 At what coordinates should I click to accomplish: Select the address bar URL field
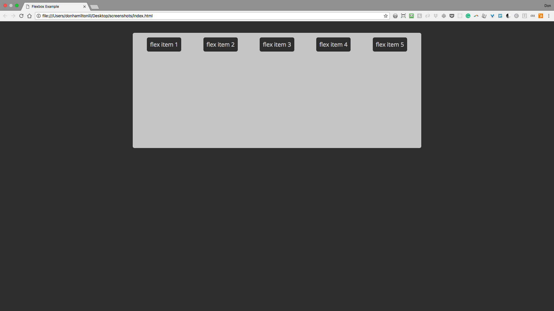tap(211, 16)
